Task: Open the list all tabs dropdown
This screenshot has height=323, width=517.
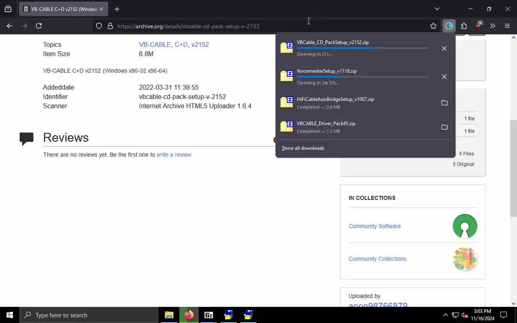Action: coord(437,9)
